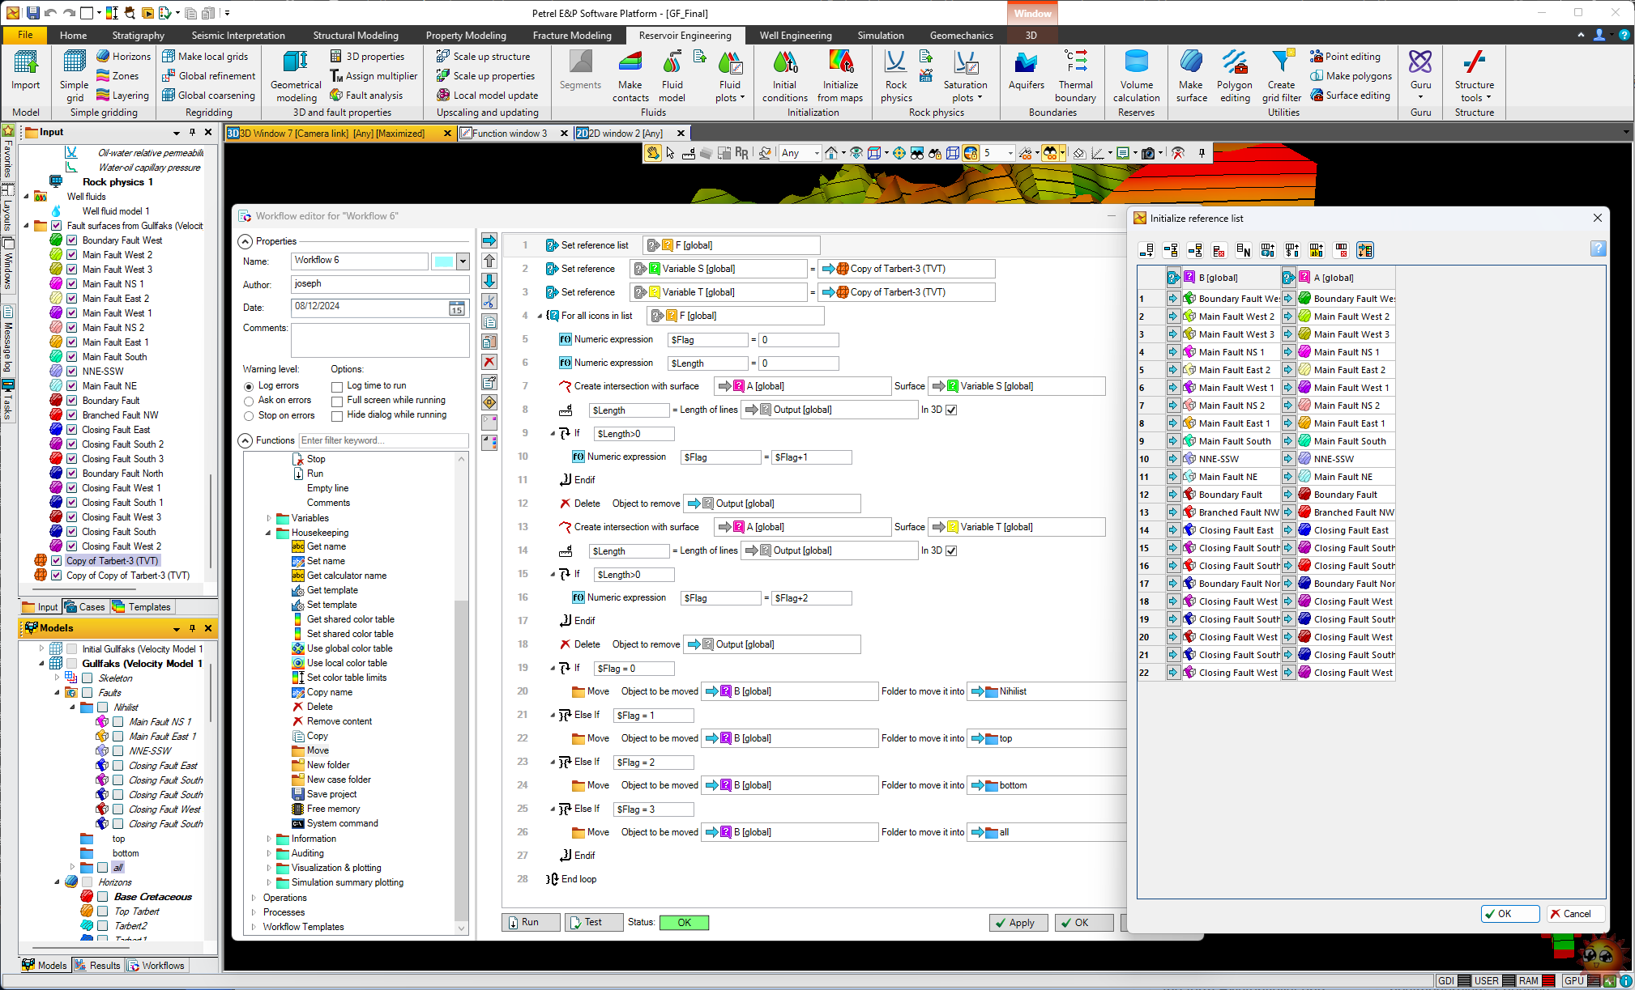Select Stop on errors option
Viewport: 1635px width, 990px height.
(249, 416)
